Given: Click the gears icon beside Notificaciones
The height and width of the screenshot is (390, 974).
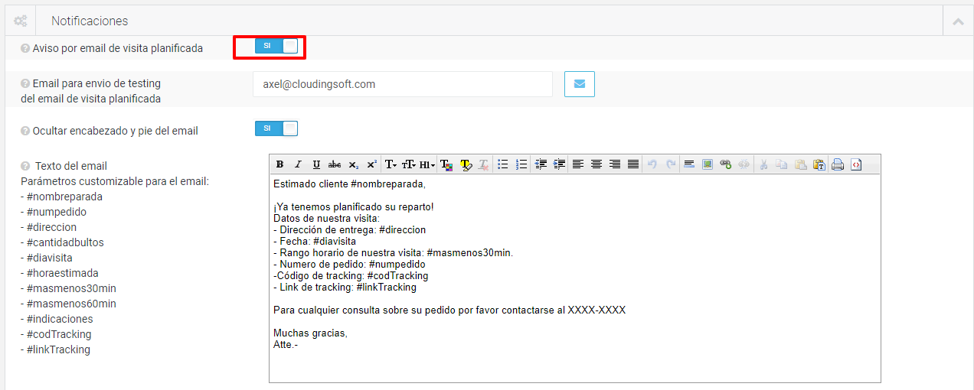Looking at the screenshot, I should click(21, 21).
